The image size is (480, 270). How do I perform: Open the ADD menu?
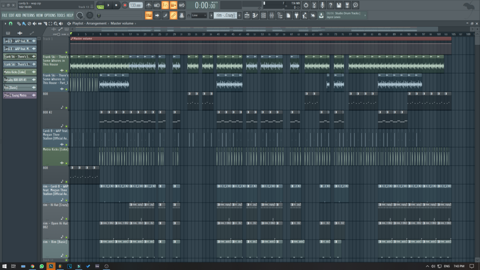pyautogui.click(x=18, y=15)
